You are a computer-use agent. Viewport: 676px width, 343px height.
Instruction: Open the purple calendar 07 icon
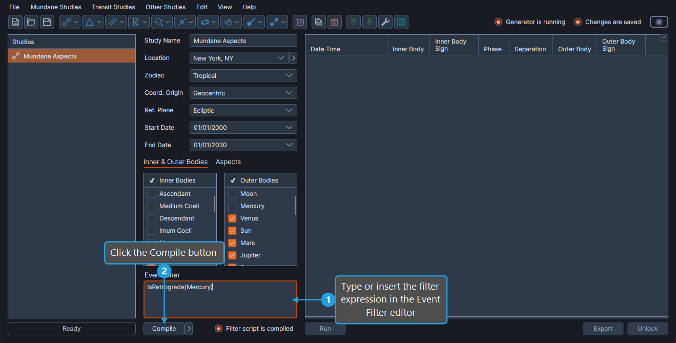(300, 22)
